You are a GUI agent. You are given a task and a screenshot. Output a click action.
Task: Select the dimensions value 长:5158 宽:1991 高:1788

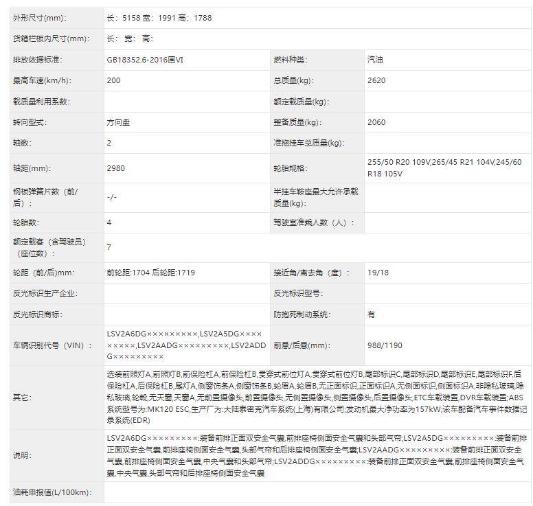pyautogui.click(x=159, y=18)
